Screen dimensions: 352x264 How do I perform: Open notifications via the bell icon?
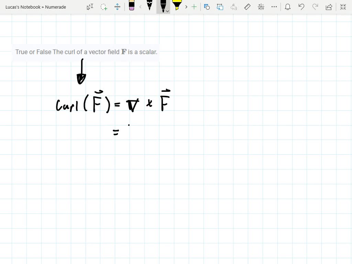288,7
